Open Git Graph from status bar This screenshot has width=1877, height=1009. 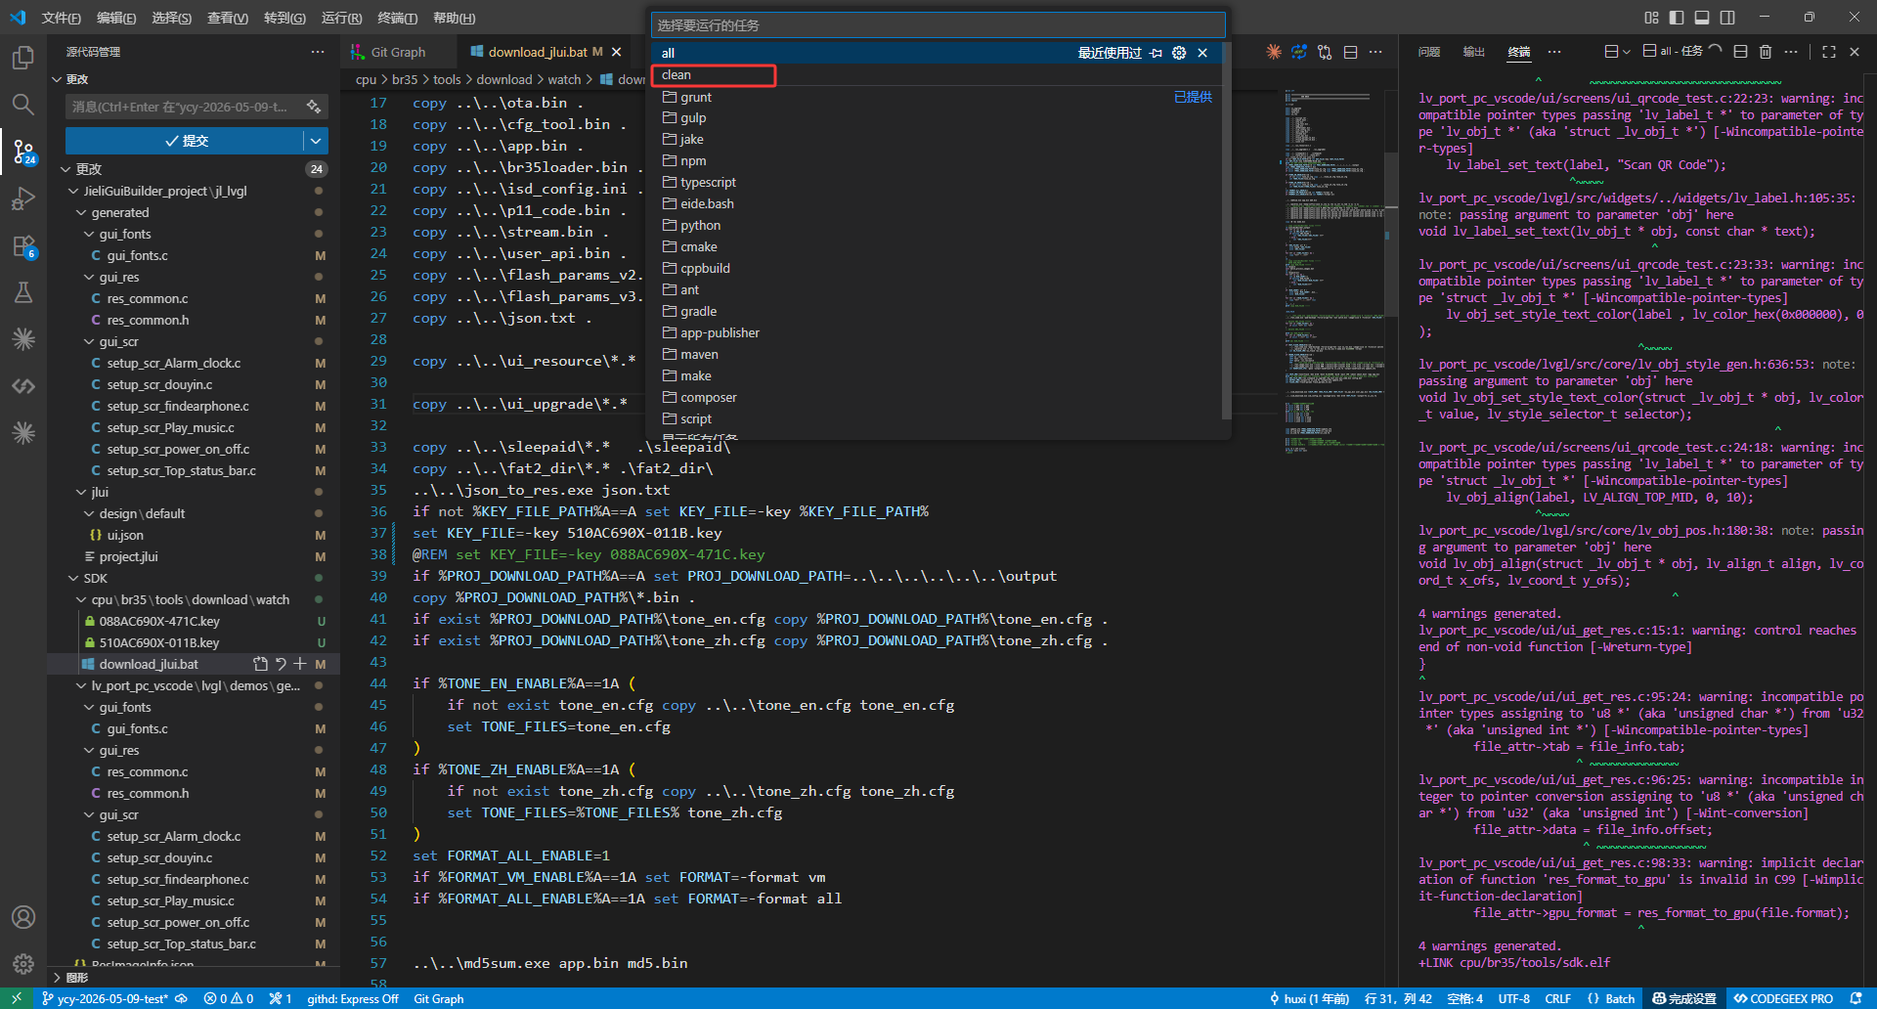point(438,998)
